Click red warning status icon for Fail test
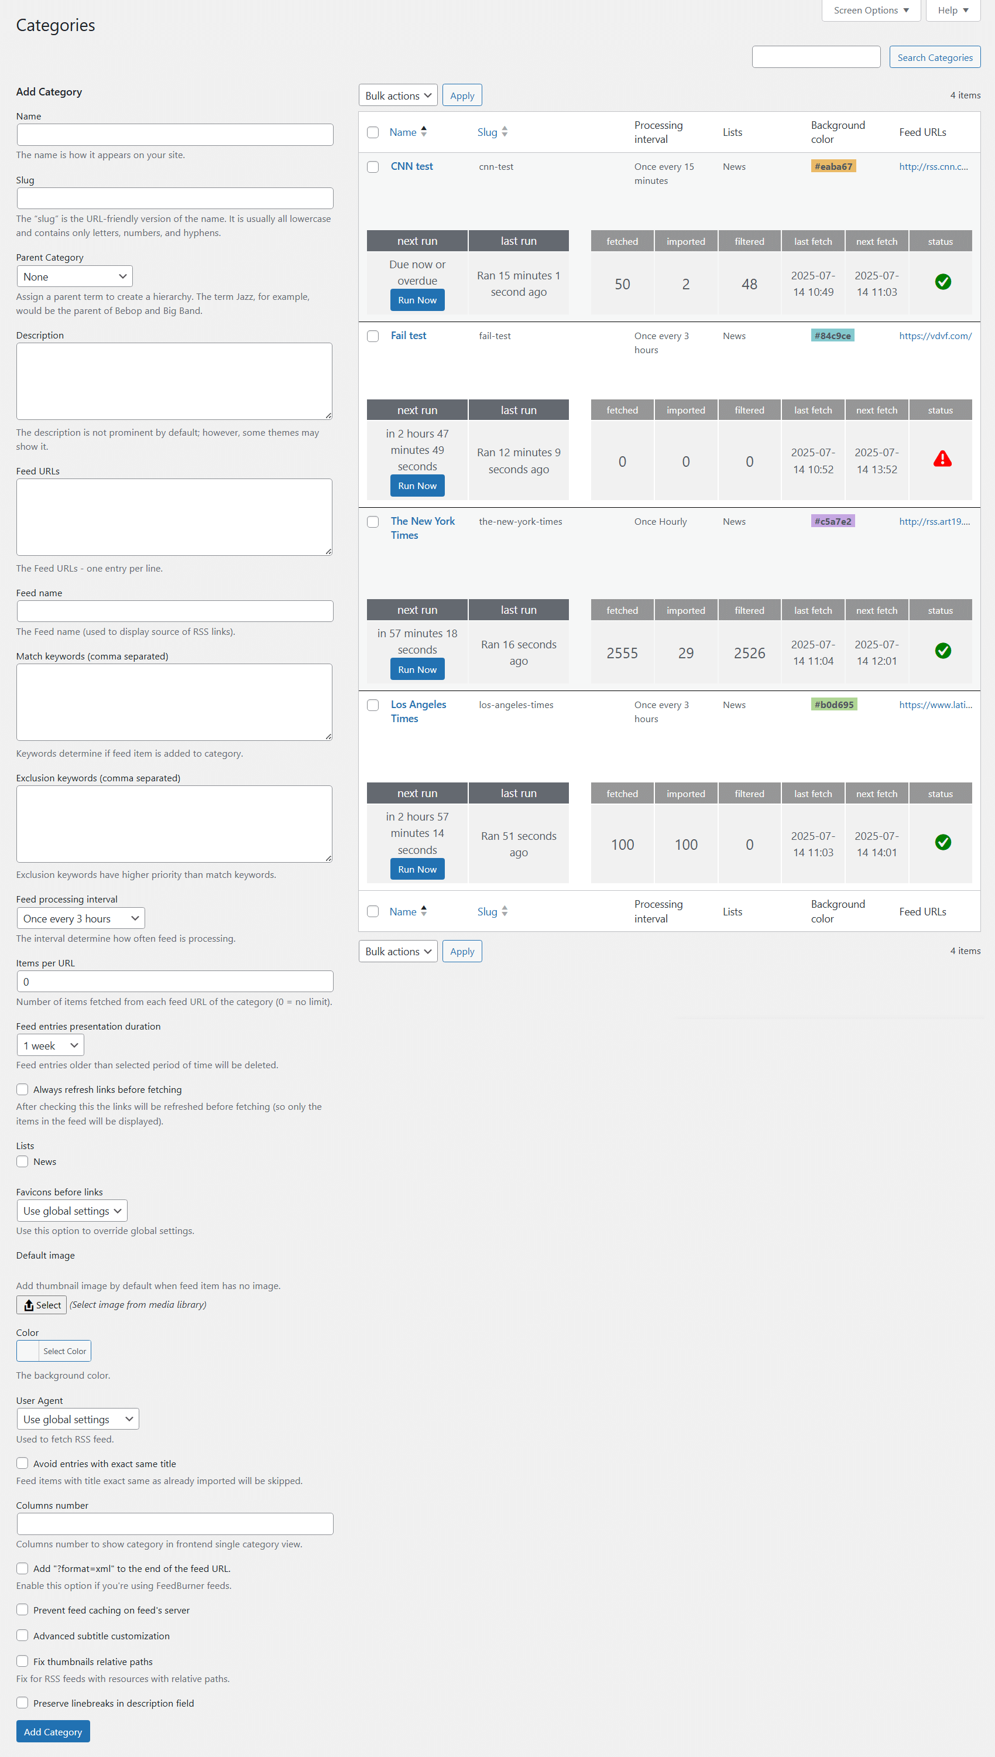Image resolution: width=995 pixels, height=1757 pixels. (x=942, y=459)
